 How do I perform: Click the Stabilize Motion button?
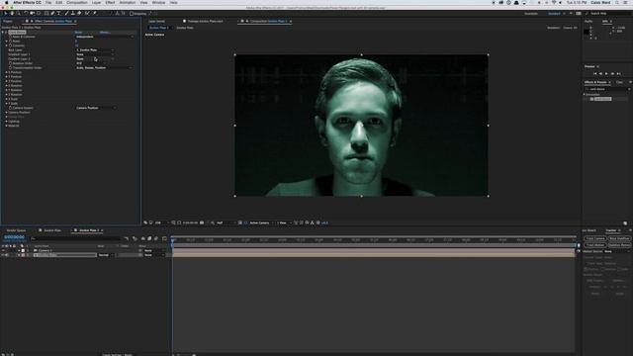coord(619,245)
